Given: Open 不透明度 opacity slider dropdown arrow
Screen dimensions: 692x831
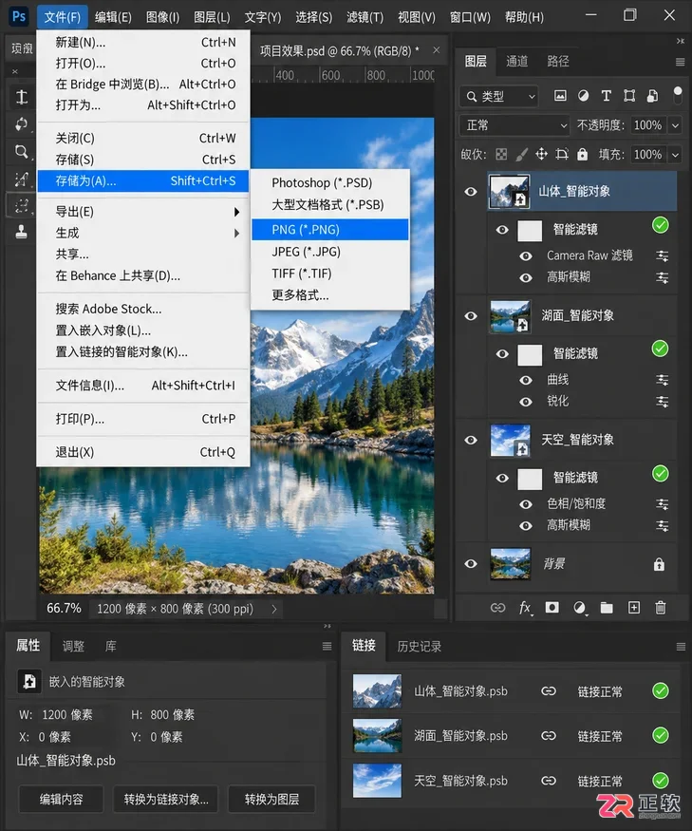Looking at the screenshot, I should [x=675, y=125].
